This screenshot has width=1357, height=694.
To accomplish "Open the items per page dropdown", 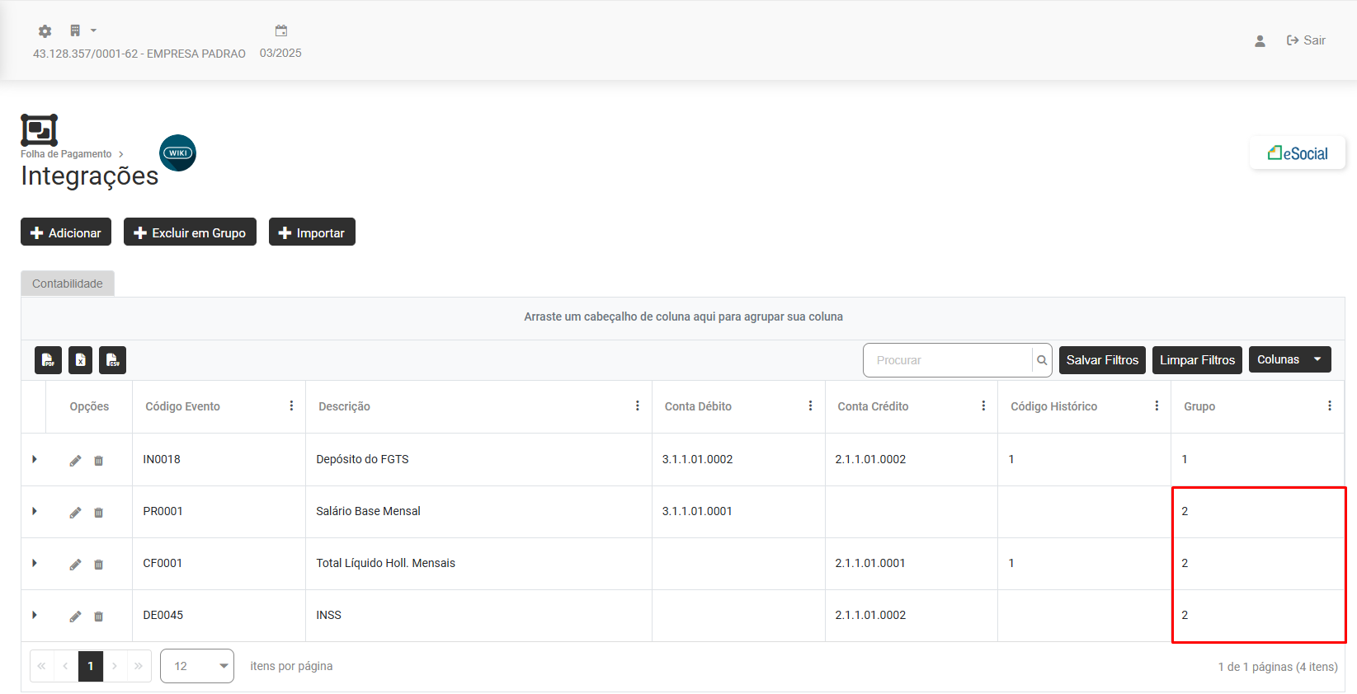I will [197, 666].
